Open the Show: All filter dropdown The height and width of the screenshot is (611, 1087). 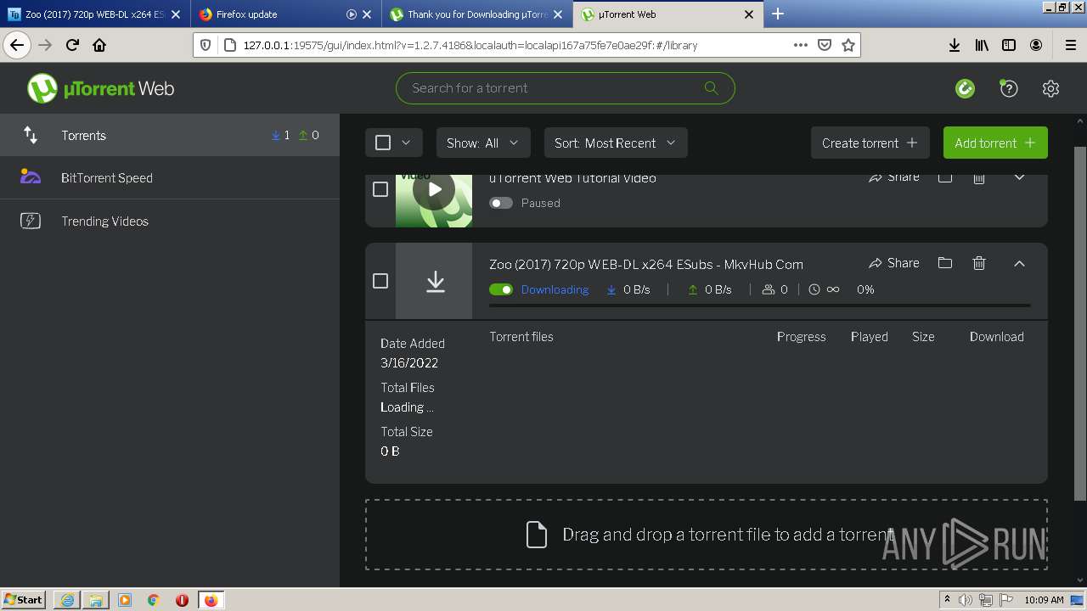[483, 143]
